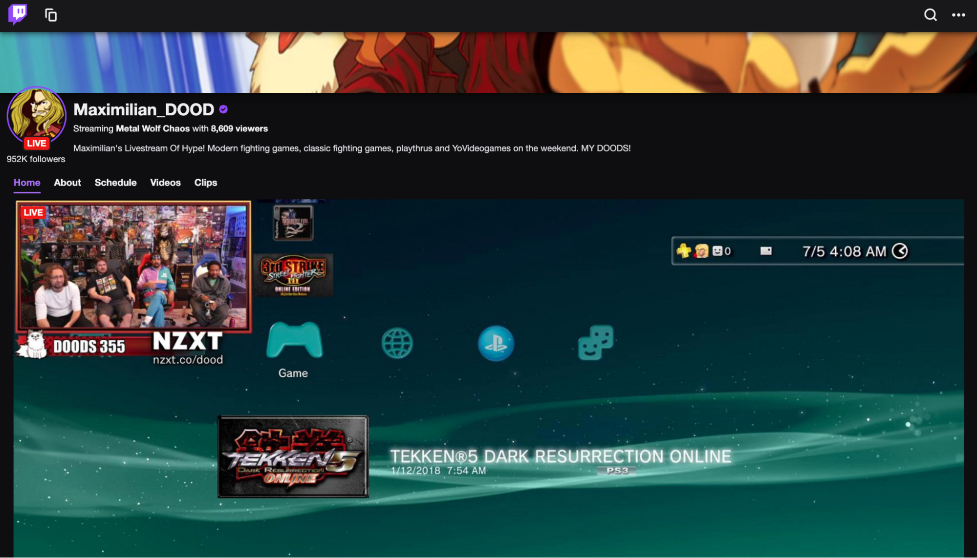The image size is (977, 558).
Task: Select the Clips tab
Action: (205, 183)
